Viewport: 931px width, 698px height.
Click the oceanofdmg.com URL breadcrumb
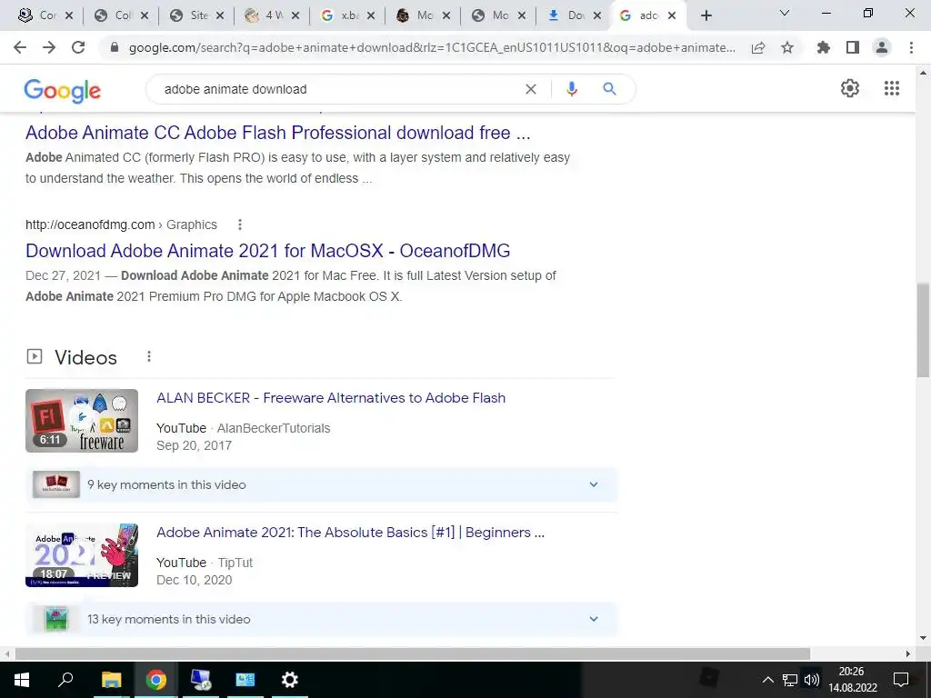pyautogui.click(x=121, y=224)
